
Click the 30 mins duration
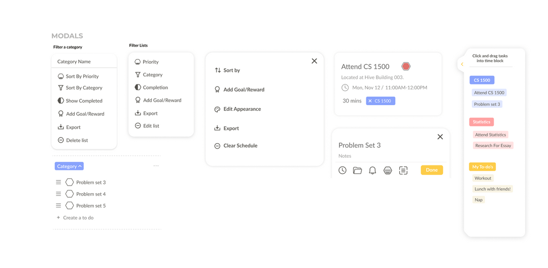[352, 101]
